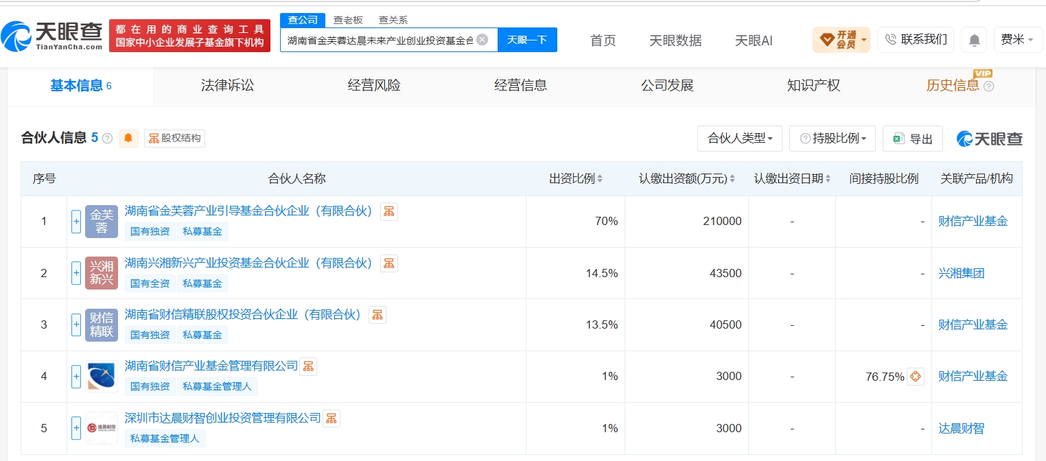The height and width of the screenshot is (461, 1046).
Task: Click the red 国家中小企业发展子基金 banner
Action: pos(190,36)
